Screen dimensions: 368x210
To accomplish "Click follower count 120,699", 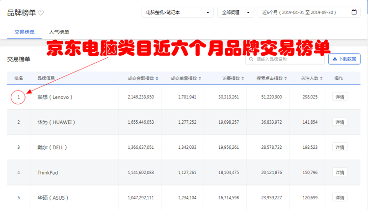I will [x=310, y=198].
